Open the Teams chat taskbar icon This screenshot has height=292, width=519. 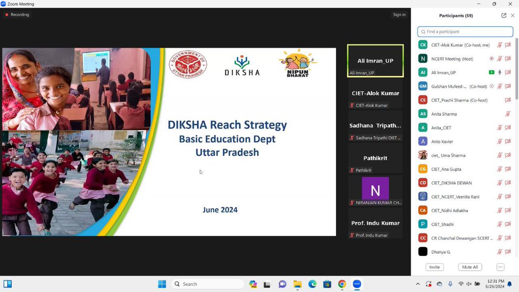pyautogui.click(x=282, y=284)
